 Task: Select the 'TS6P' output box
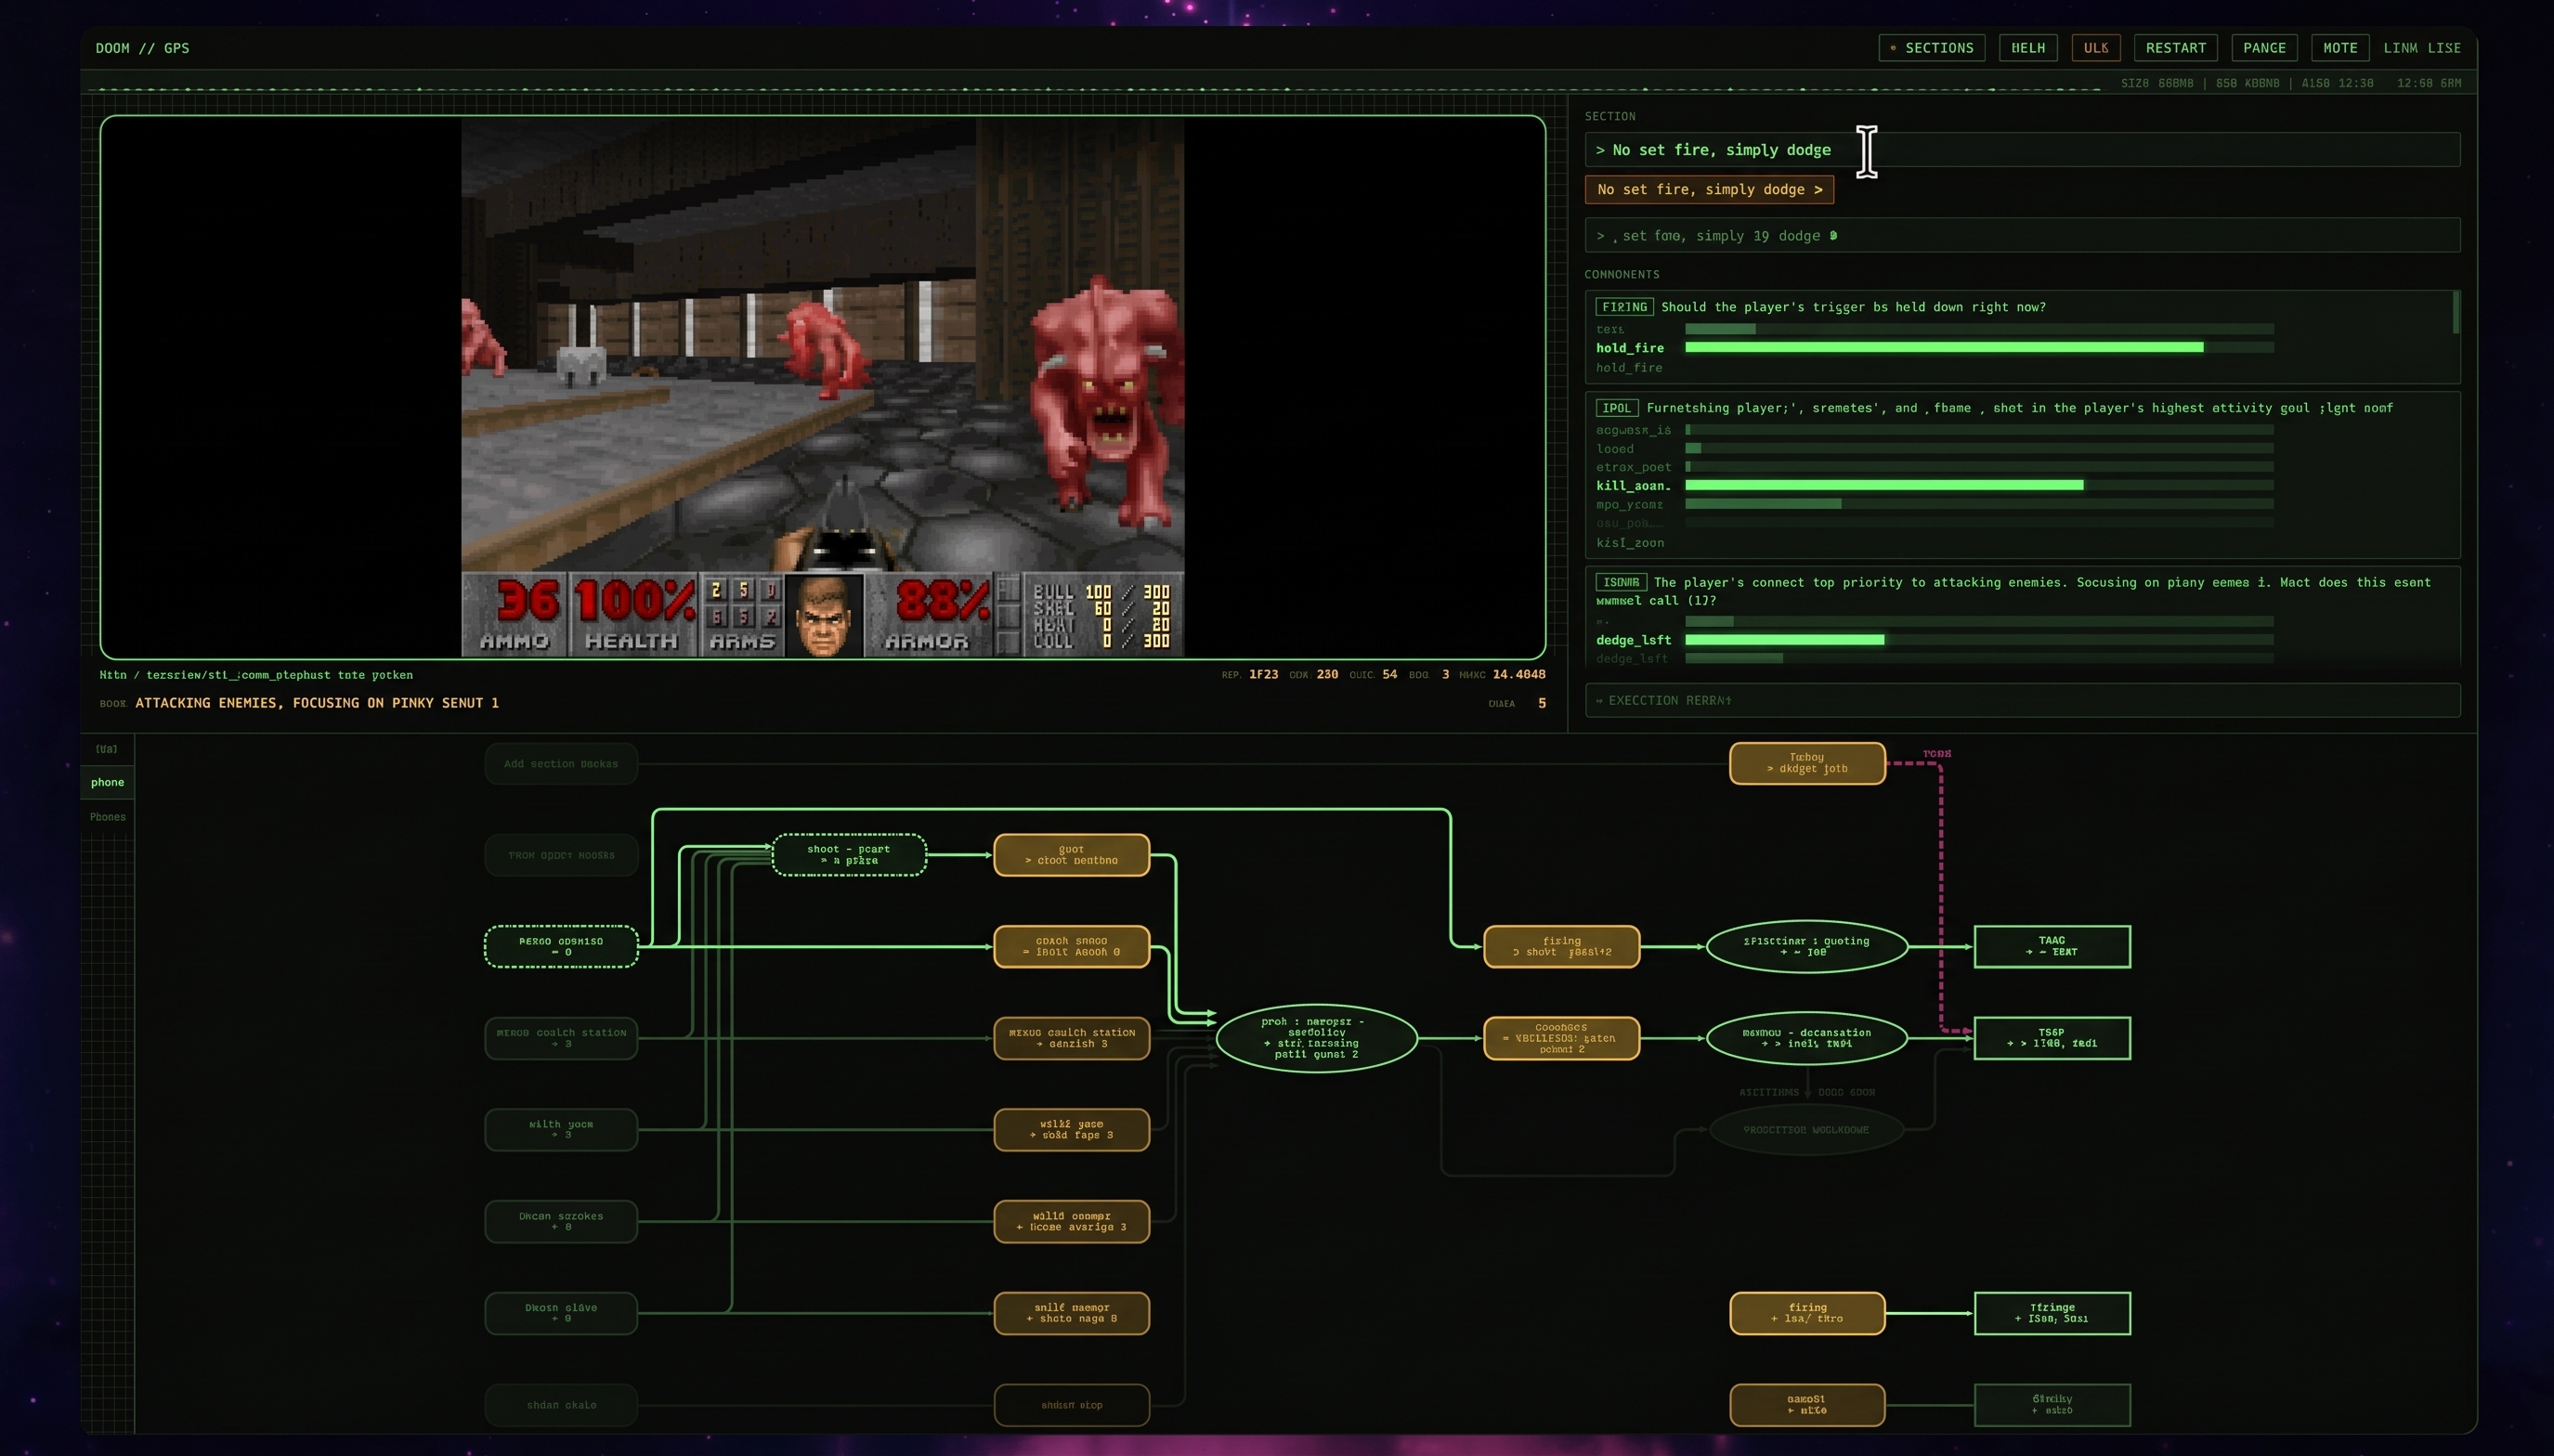point(2052,1039)
